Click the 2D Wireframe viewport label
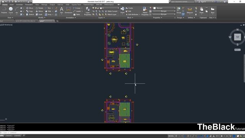245x138 pixels. point(7,25)
